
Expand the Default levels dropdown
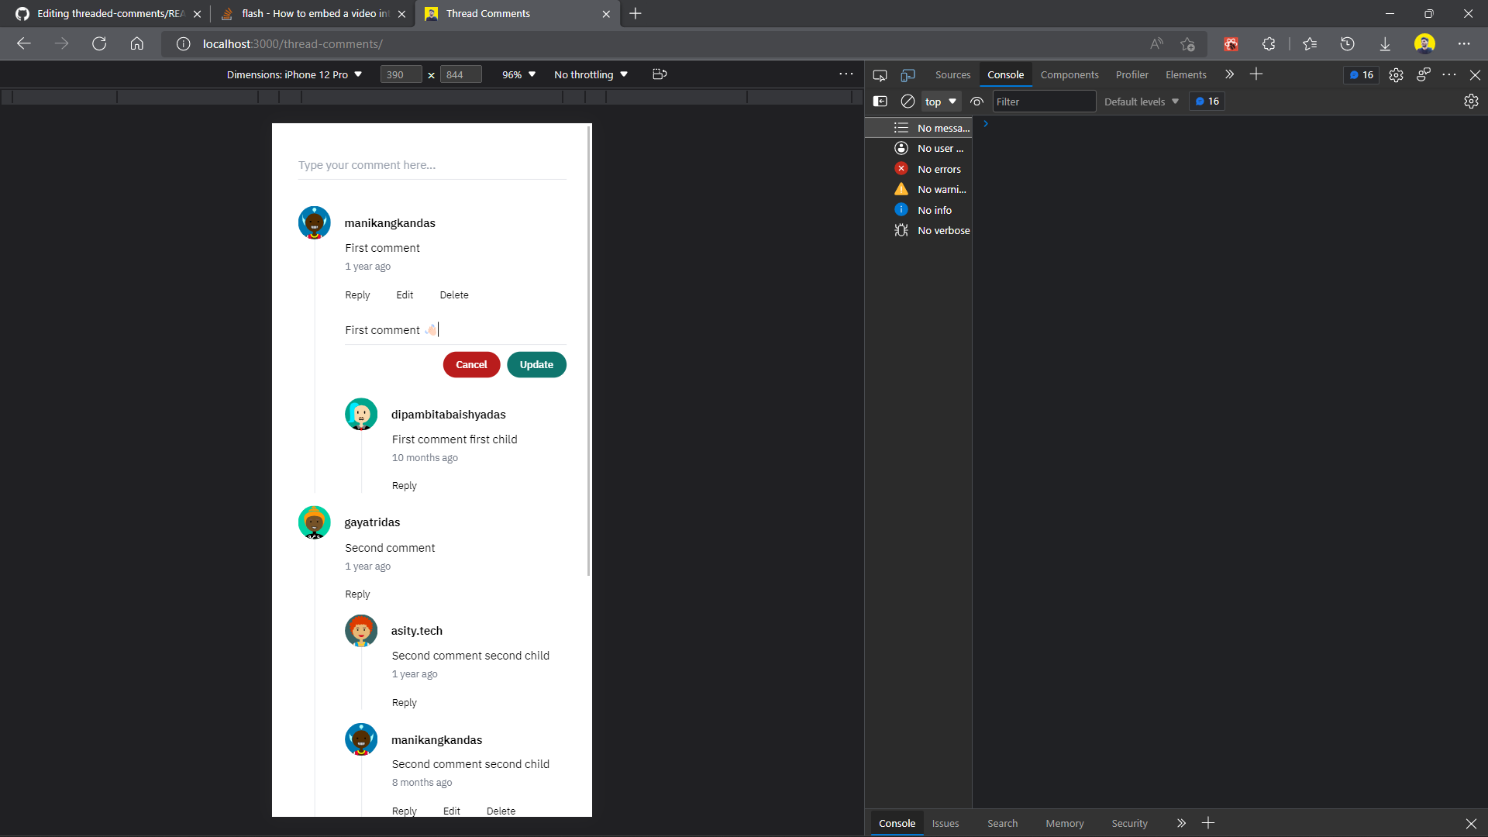(x=1141, y=102)
